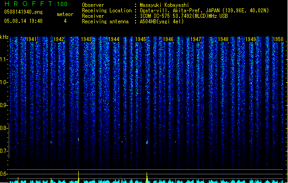Screen dimensions: 288x183
Task: Click the HROFFT 1.0.0 title text
Action: pos(36,4)
